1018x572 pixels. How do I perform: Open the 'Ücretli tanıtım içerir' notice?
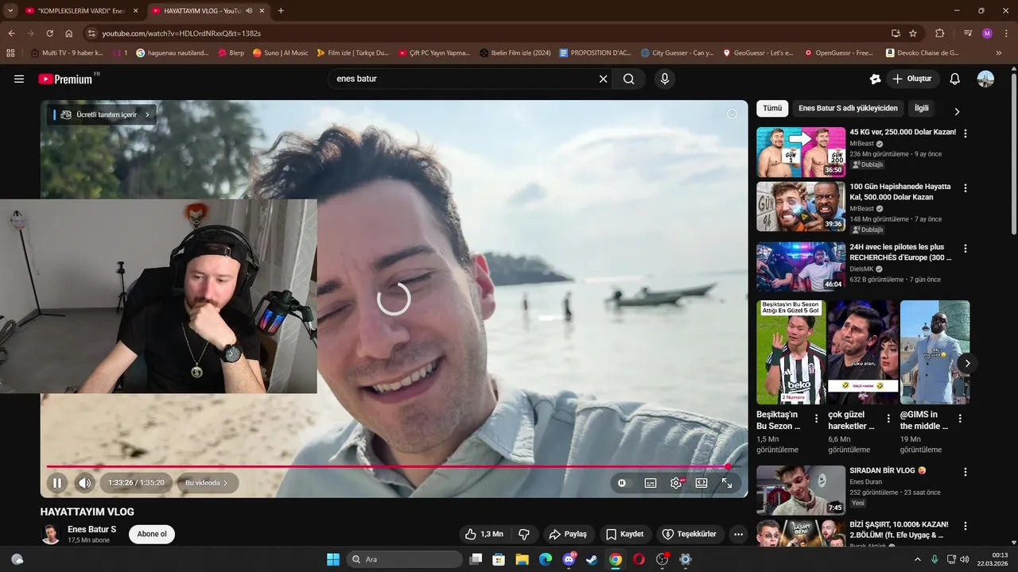tap(102, 114)
